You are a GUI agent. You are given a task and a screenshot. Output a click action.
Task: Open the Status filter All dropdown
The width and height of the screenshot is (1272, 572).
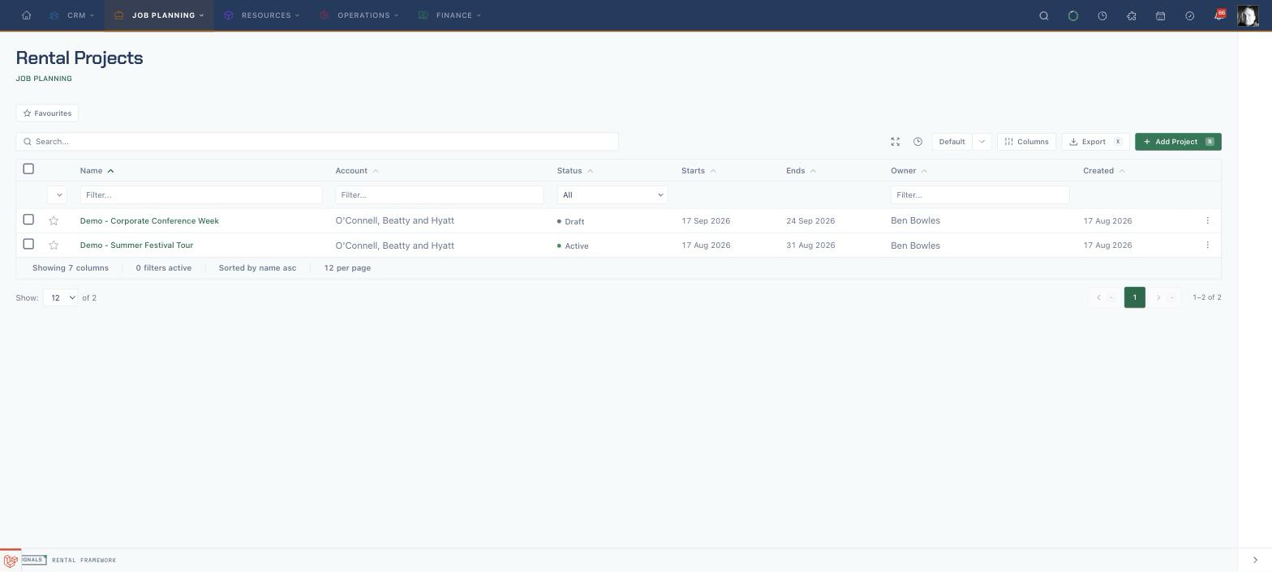click(612, 194)
